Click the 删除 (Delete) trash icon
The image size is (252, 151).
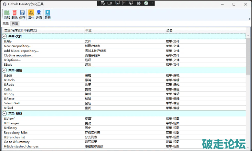15,13
